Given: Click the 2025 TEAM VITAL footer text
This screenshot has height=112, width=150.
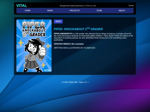Looking at the screenshot, I should (75, 82).
